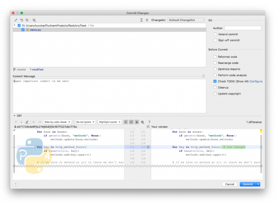Click inside the Author text field

[243, 28]
